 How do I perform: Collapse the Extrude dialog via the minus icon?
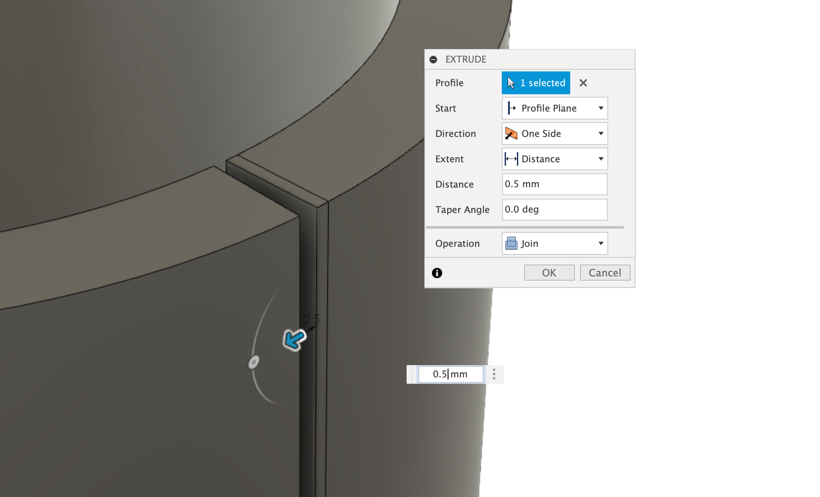(x=434, y=59)
